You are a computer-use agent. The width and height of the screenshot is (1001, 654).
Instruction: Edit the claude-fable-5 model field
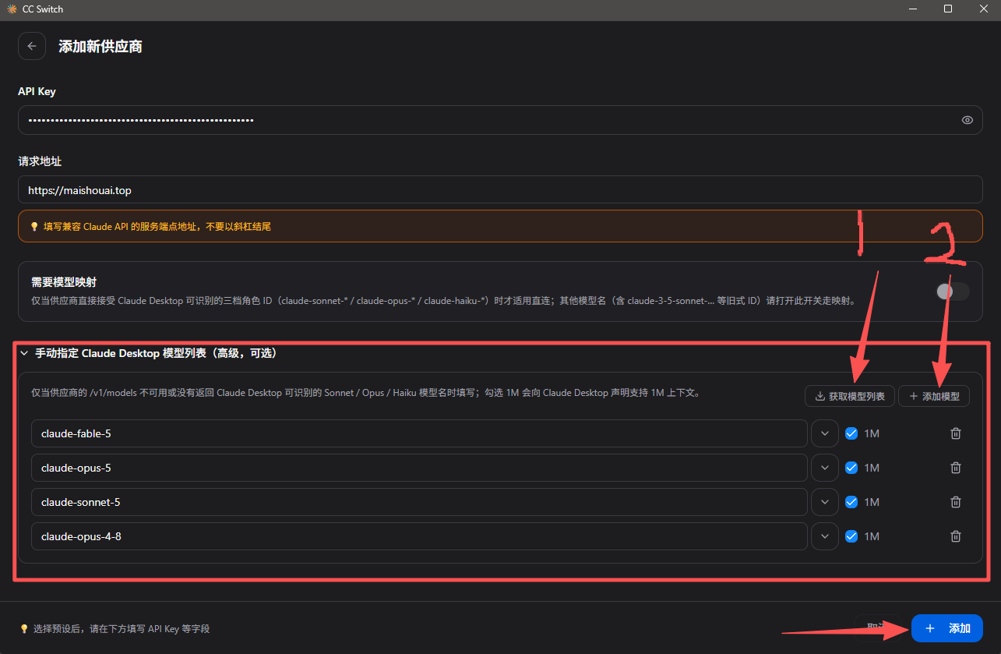[419, 433]
